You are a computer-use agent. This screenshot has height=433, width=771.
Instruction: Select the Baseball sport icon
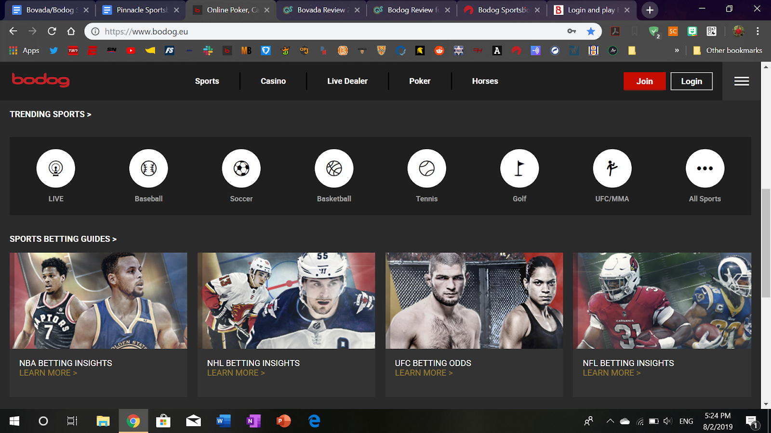click(148, 168)
